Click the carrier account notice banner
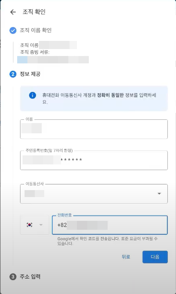 [94, 99]
